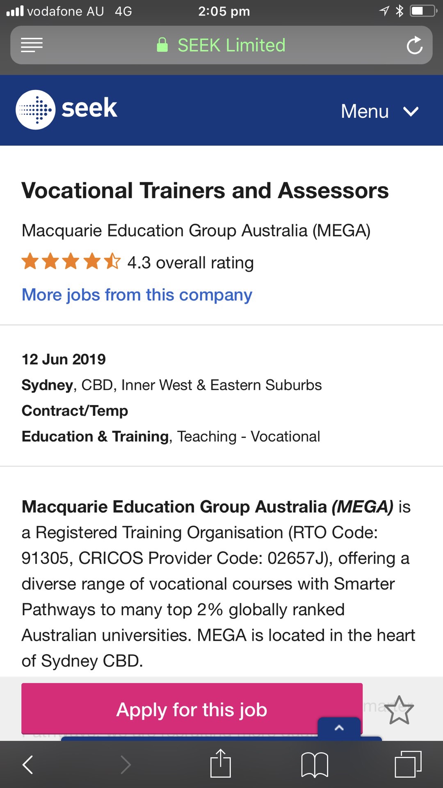Open Education & Training category
The width and height of the screenshot is (443, 788).
tap(95, 436)
